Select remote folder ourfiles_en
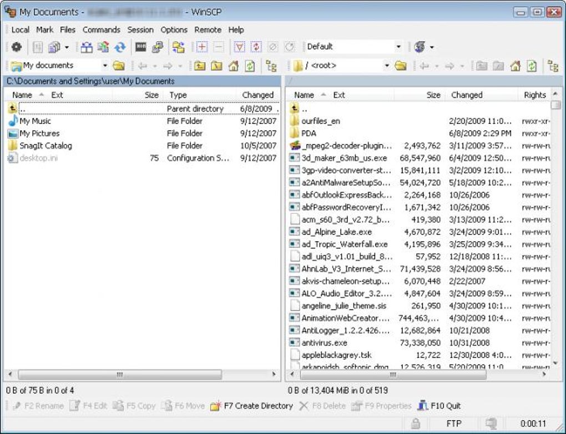Screen dimensions: 566x434 pos(321,121)
